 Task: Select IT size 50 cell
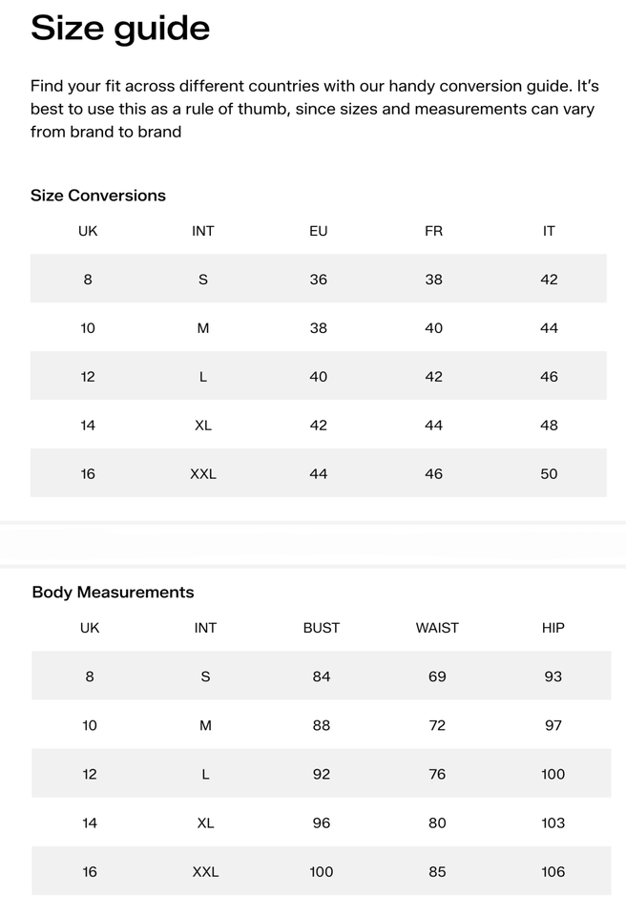click(549, 473)
